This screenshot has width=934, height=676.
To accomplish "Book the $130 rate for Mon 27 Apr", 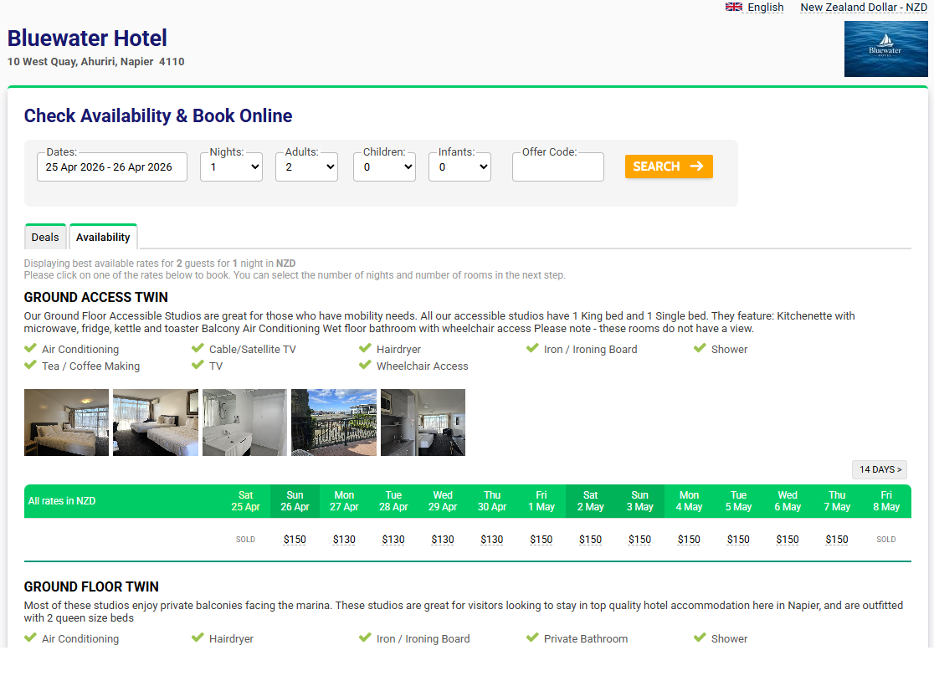I will coord(344,540).
